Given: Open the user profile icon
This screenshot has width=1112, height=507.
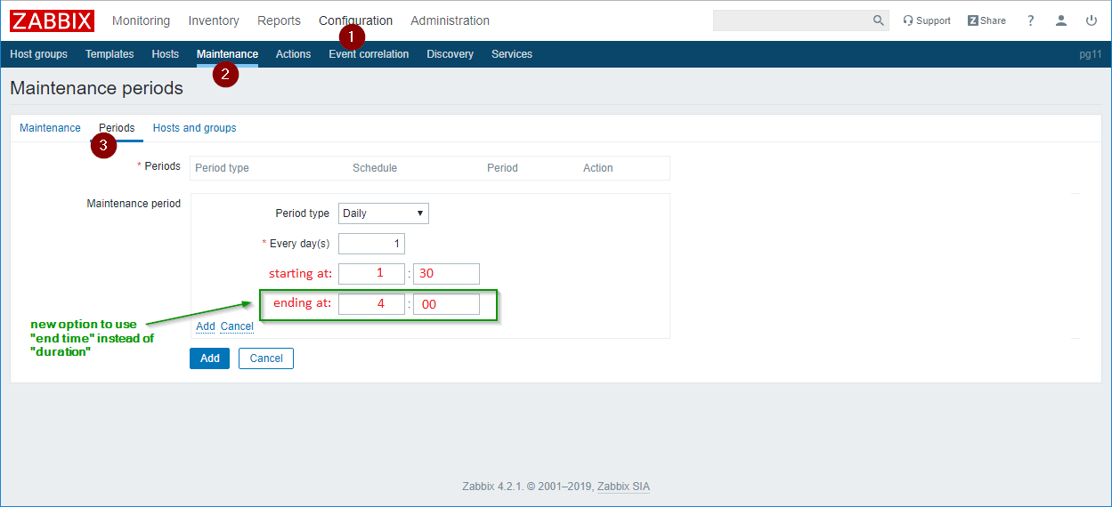Looking at the screenshot, I should pyautogui.click(x=1061, y=20).
